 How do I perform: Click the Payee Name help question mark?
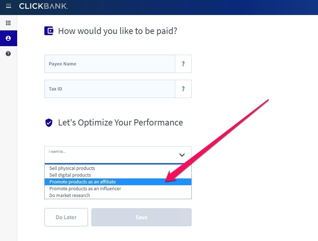[x=183, y=64]
